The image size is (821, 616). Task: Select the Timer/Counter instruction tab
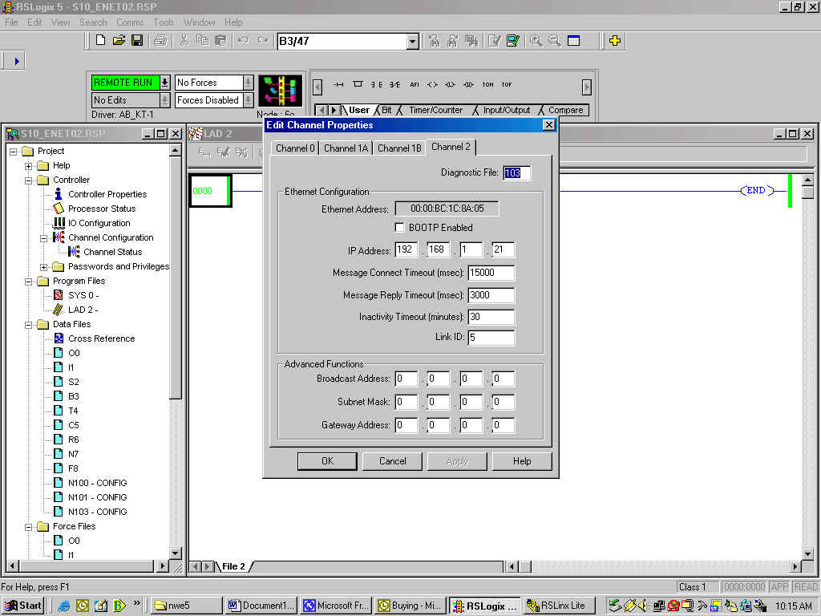tap(435, 110)
